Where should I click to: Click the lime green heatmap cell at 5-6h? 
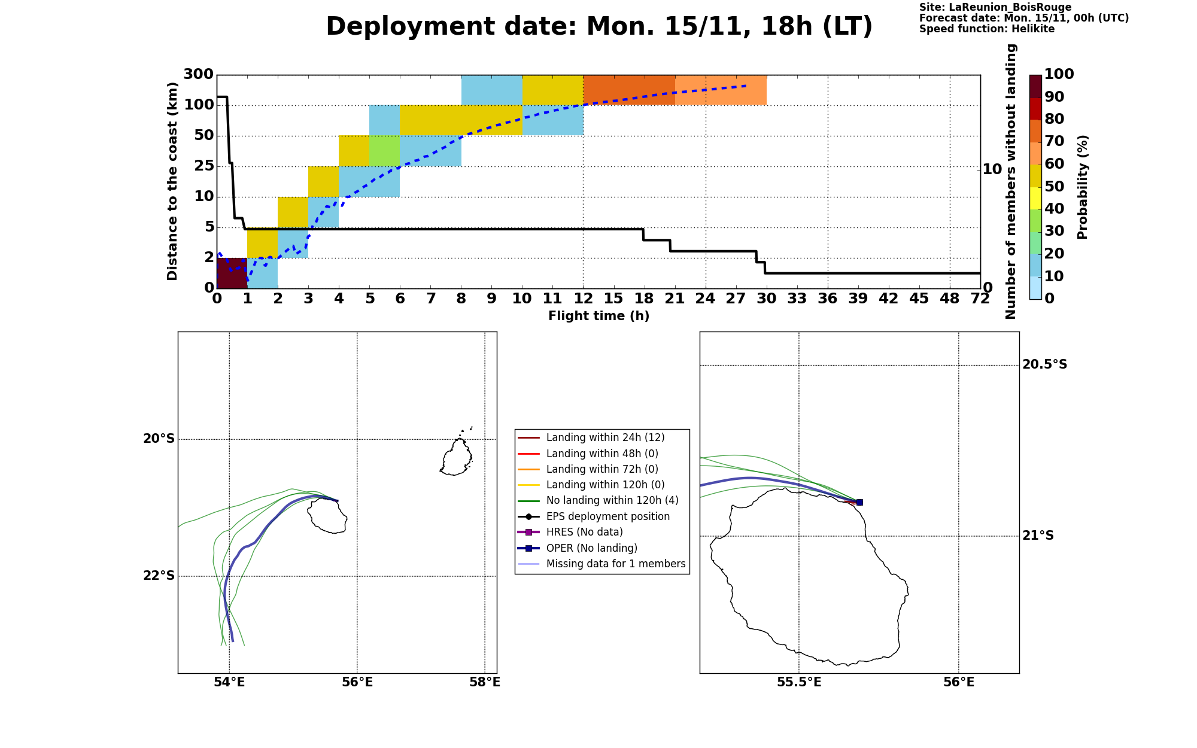click(x=384, y=151)
